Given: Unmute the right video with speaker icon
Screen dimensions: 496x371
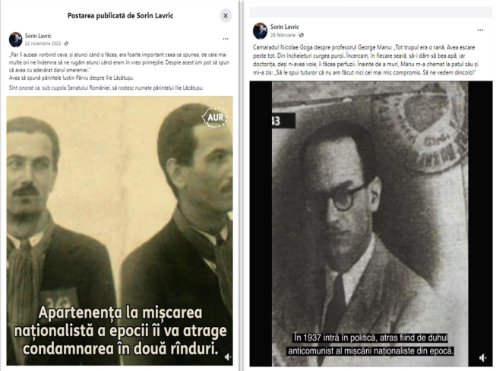Looking at the screenshot, I should coord(482,358).
